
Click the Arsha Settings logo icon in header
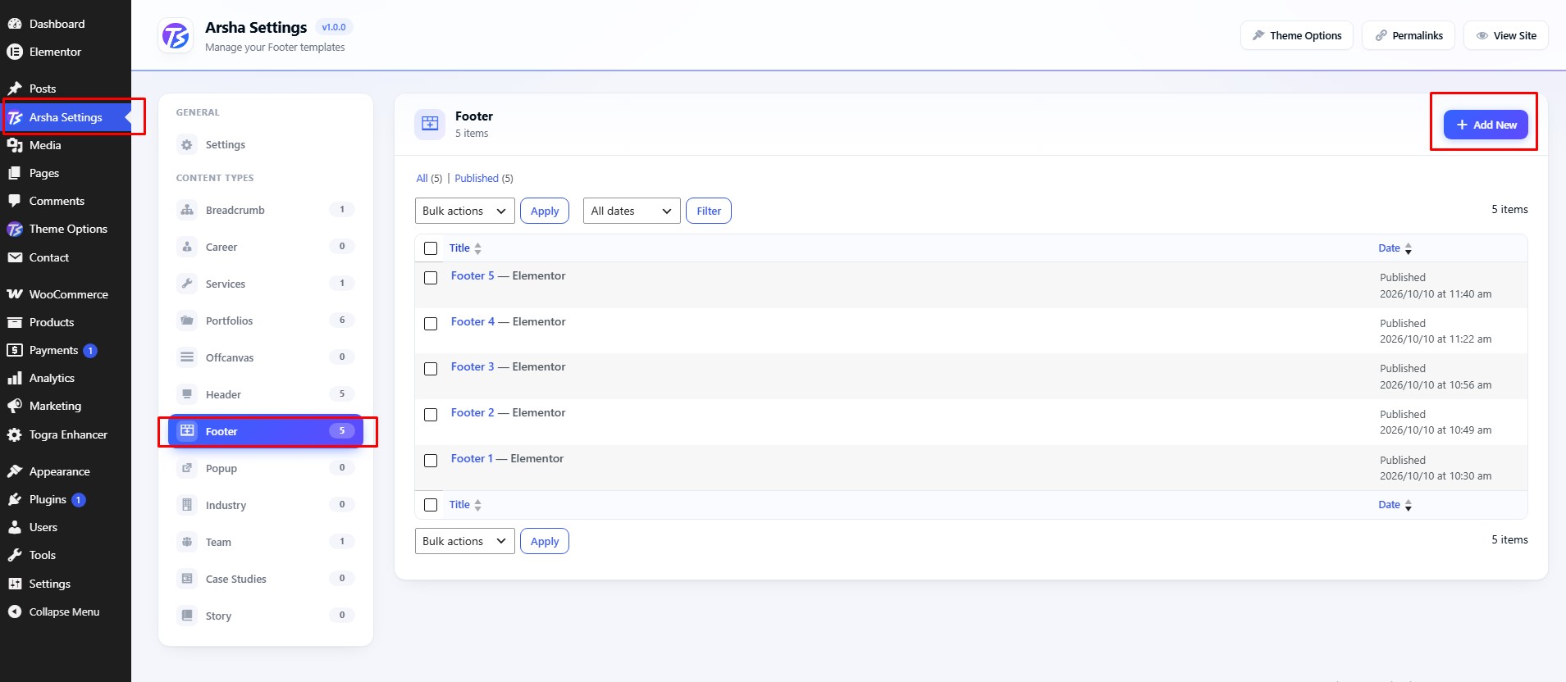click(176, 36)
